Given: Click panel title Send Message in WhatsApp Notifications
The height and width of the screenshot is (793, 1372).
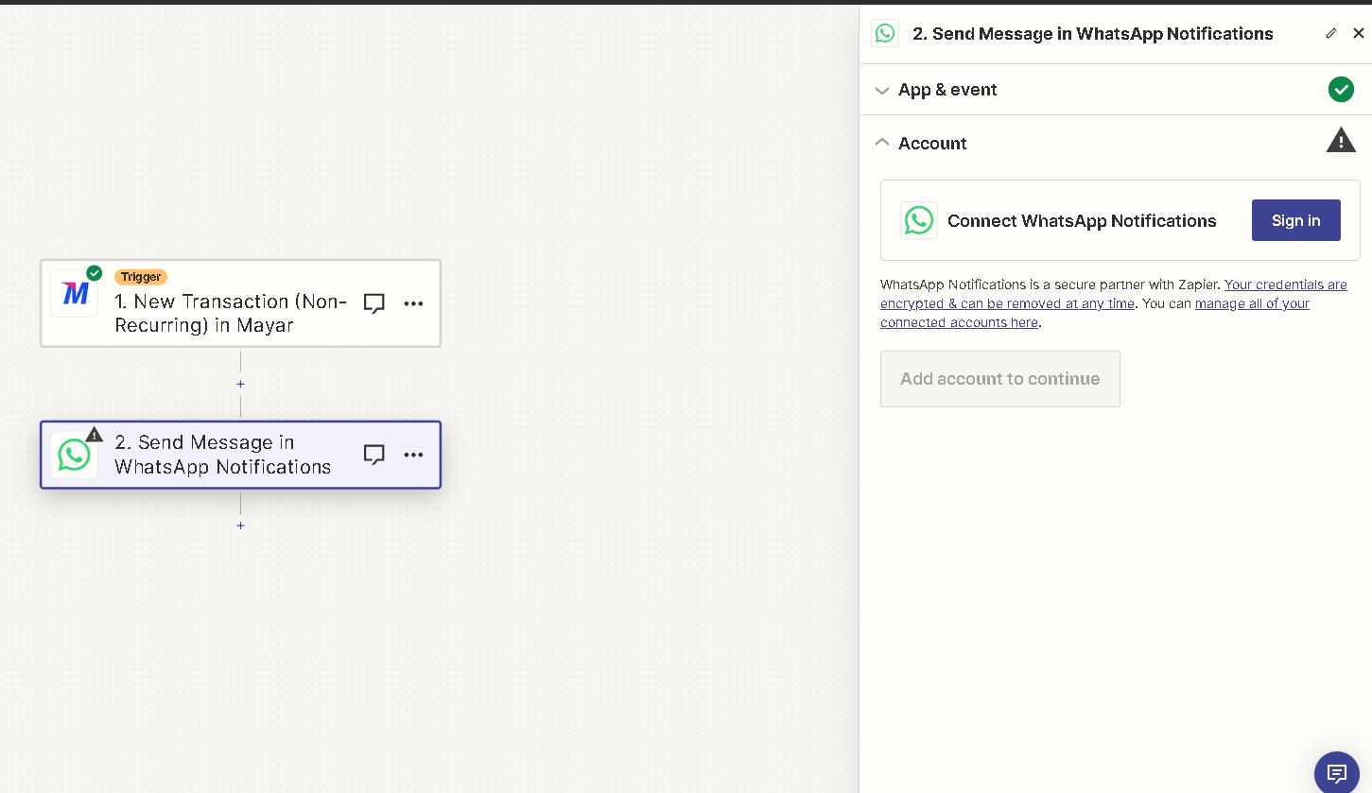Looking at the screenshot, I should (1093, 34).
